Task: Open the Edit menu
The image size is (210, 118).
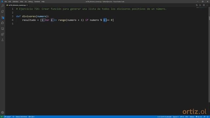Action: point(10,2)
